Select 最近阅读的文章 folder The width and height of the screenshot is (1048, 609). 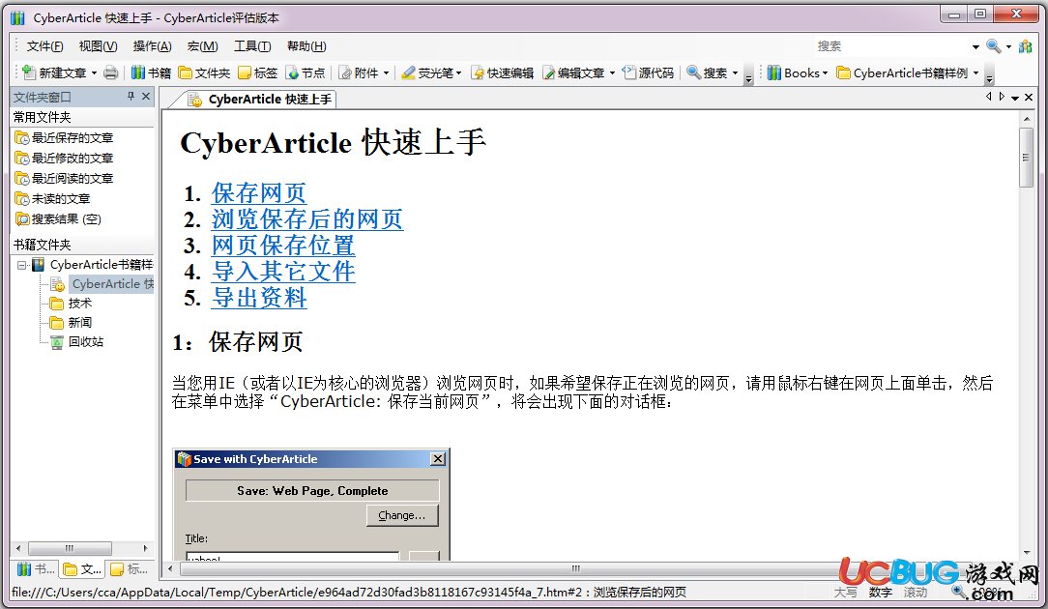click(64, 179)
